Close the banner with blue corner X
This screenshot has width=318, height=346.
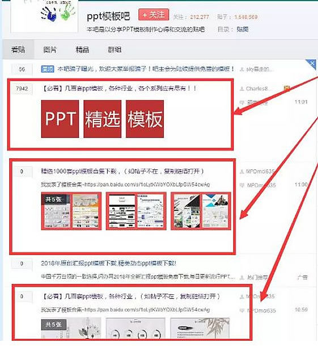(x=312, y=63)
